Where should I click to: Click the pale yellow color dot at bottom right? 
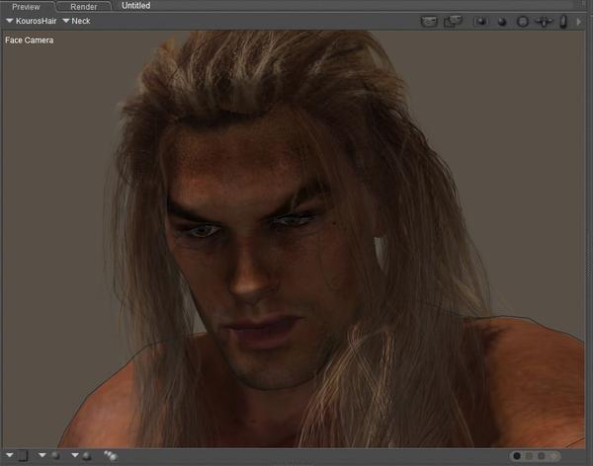[554, 456]
